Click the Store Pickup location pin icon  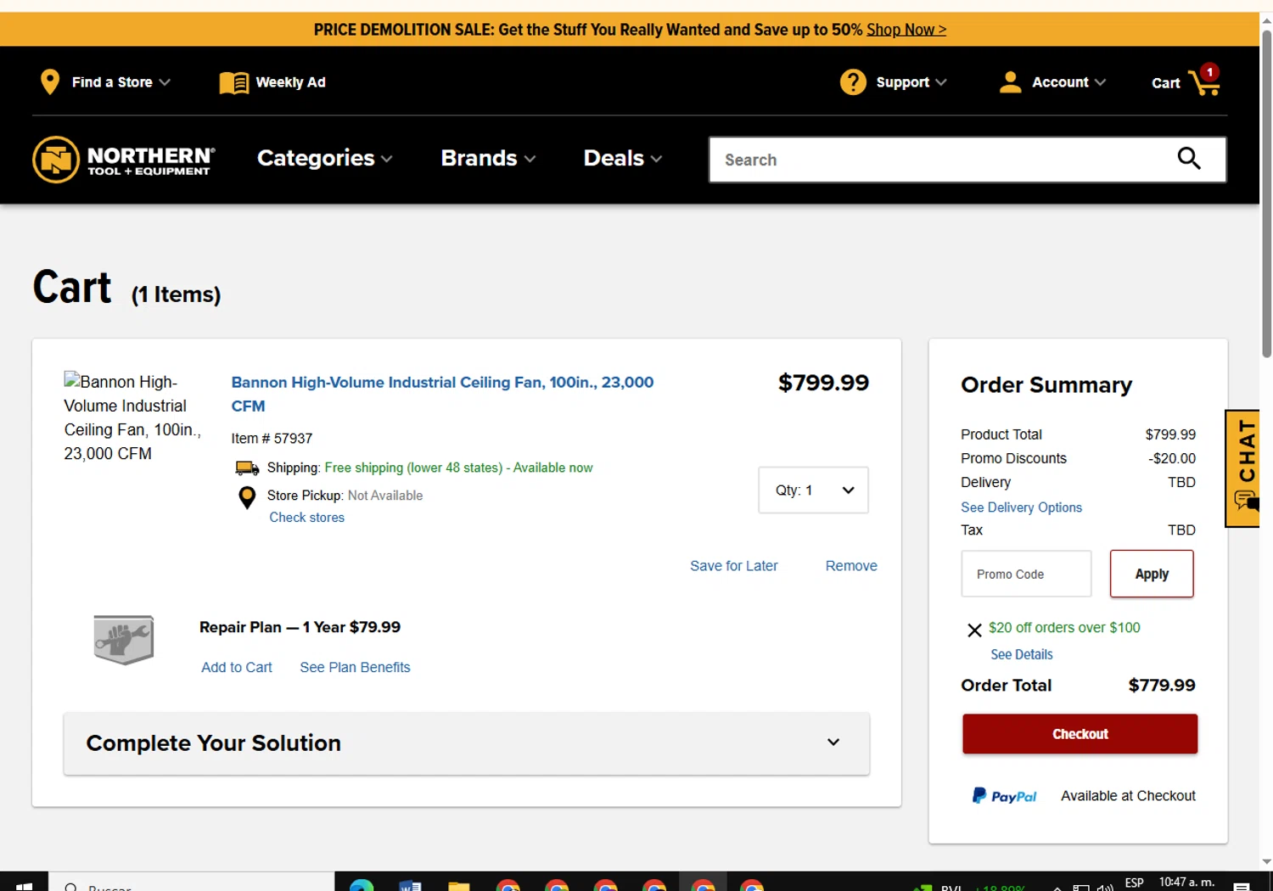(247, 498)
